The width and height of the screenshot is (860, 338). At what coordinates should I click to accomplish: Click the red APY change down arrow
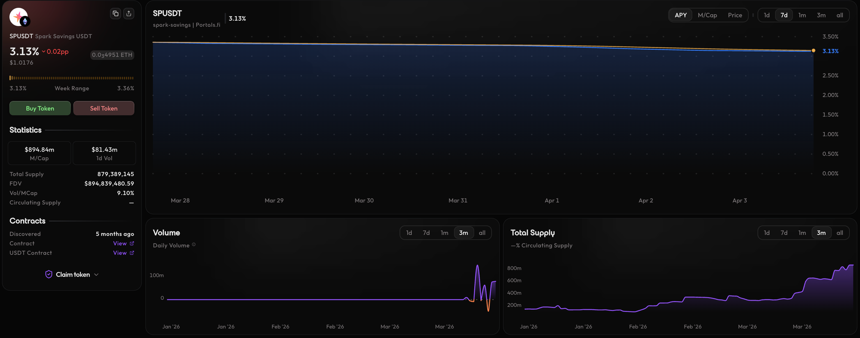tap(43, 52)
